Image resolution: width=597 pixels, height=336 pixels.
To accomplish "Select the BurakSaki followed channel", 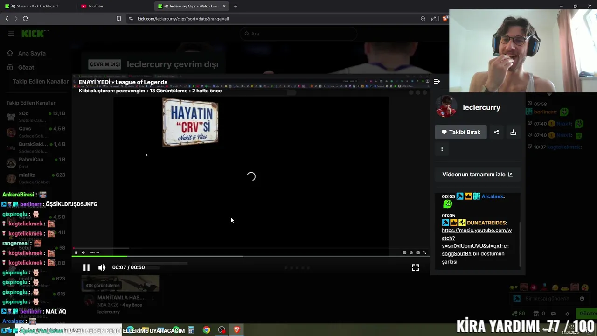I will [36, 147].
